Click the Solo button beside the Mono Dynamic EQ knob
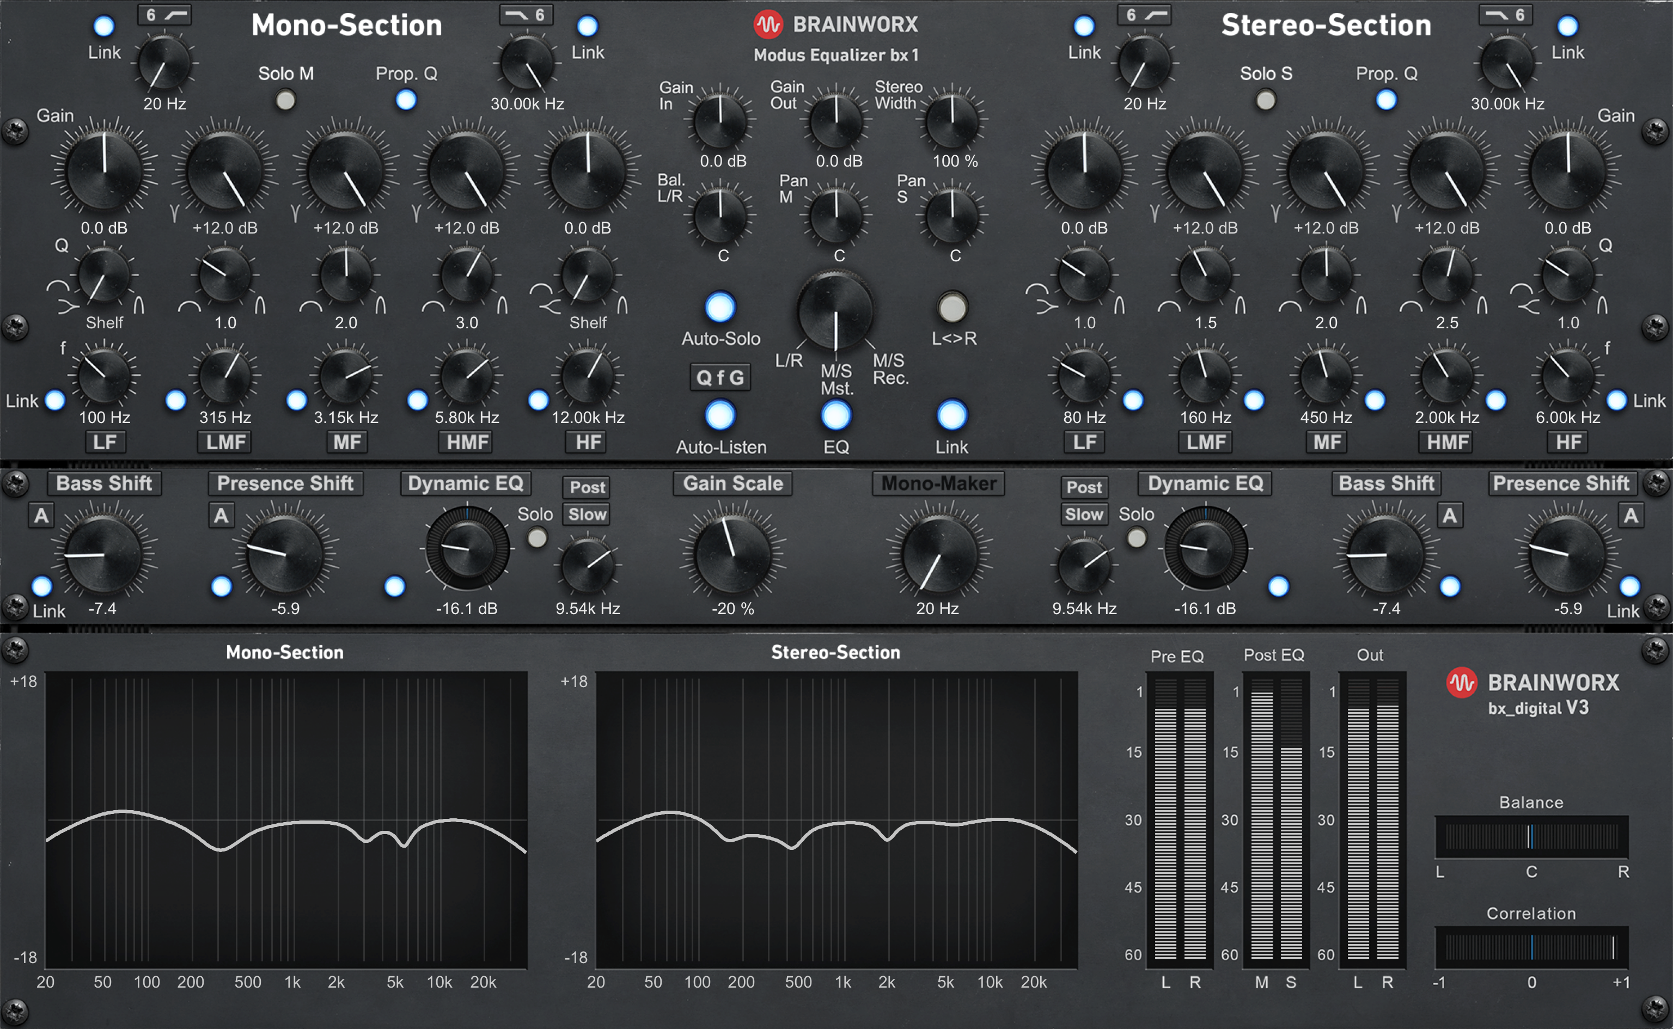 tap(537, 537)
